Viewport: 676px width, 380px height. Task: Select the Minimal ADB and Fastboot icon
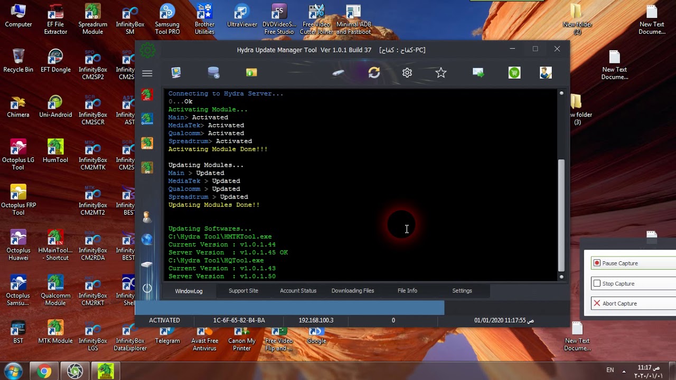pyautogui.click(x=354, y=20)
